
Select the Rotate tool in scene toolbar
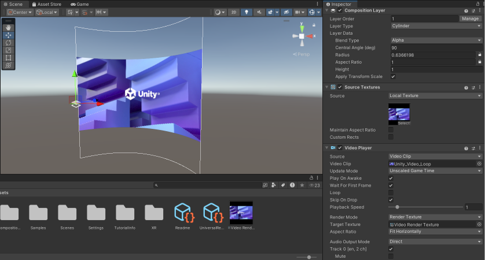pyautogui.click(x=9, y=43)
